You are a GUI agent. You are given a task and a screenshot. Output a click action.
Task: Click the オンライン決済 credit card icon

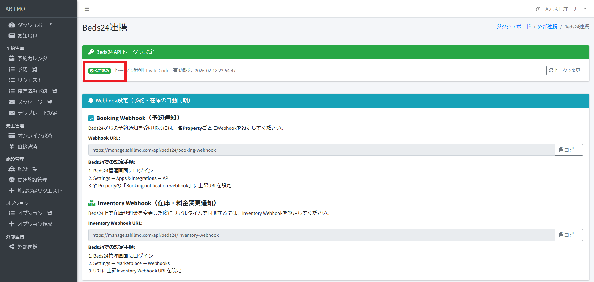(x=12, y=136)
